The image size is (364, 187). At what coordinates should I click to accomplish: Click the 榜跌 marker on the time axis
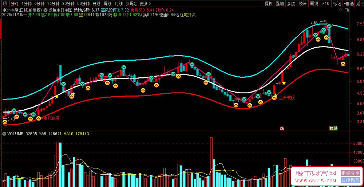pyautogui.click(x=333, y=129)
